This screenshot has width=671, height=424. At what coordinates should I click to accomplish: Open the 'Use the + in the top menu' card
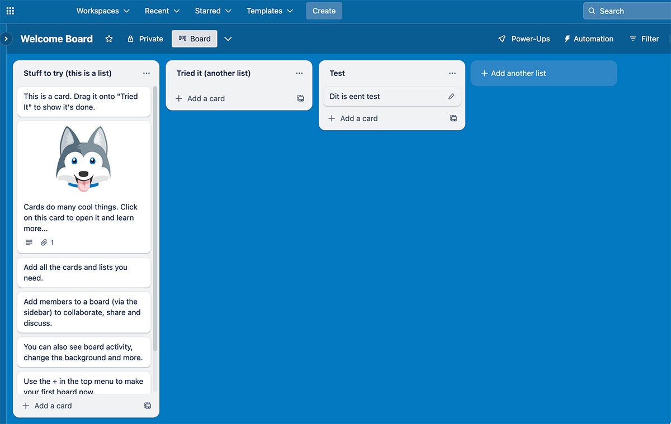pos(84,383)
